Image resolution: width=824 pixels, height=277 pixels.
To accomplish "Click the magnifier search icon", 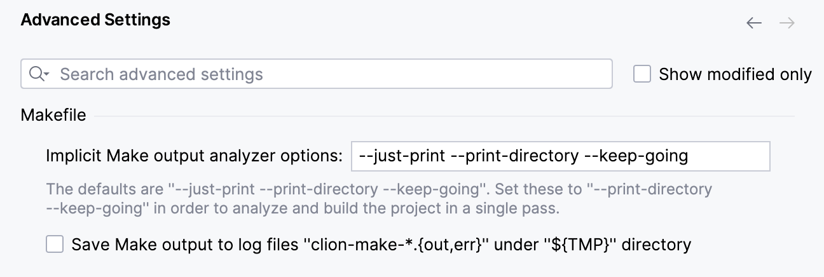I will coord(36,74).
